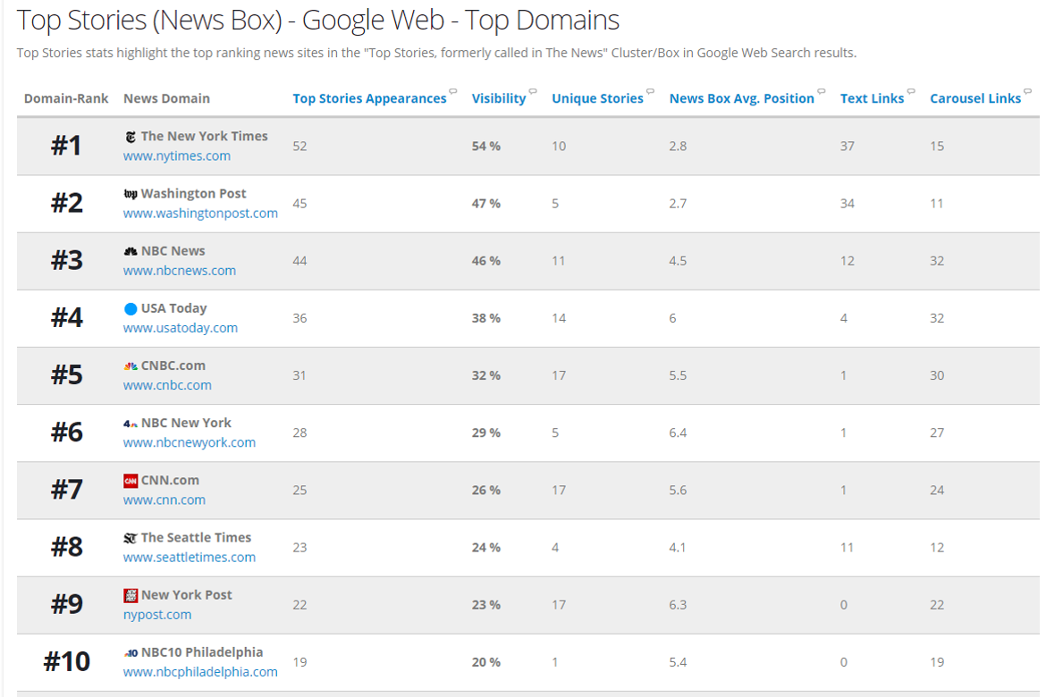Click the page title Top Stories (News Box)
This screenshot has width=1046, height=697.
[x=318, y=21]
